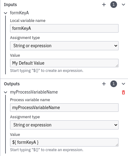Click into the Local variable name field

point(64,28)
